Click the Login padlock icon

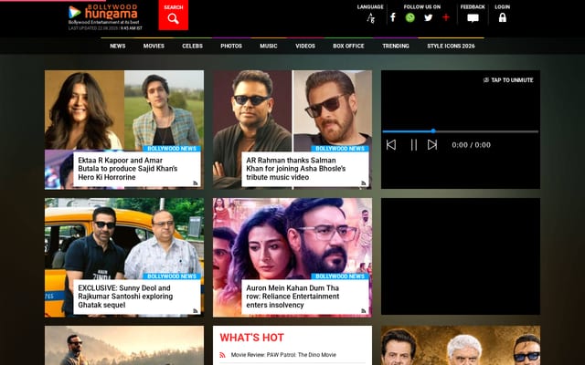click(x=503, y=17)
